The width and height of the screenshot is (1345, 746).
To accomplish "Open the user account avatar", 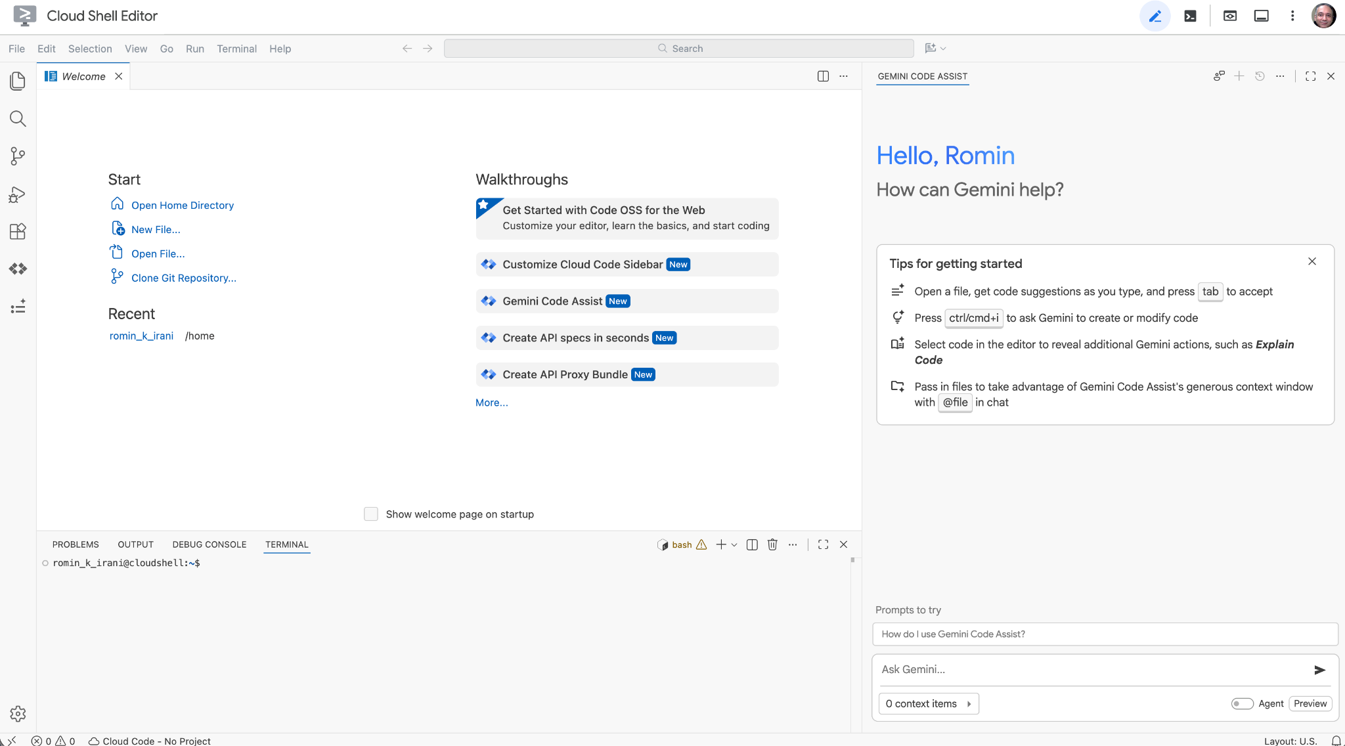I will pyautogui.click(x=1323, y=16).
